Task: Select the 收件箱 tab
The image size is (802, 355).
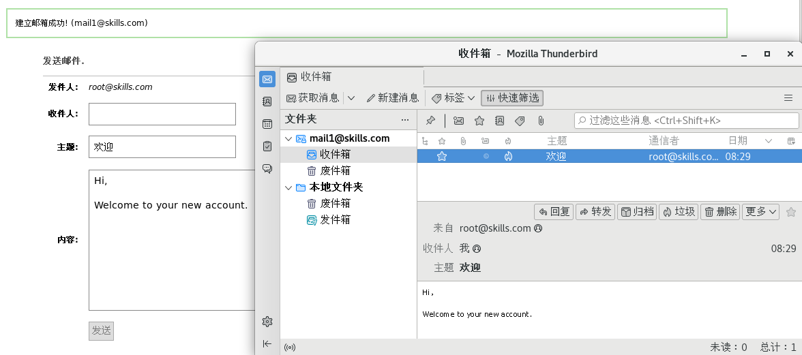Action: [x=353, y=77]
